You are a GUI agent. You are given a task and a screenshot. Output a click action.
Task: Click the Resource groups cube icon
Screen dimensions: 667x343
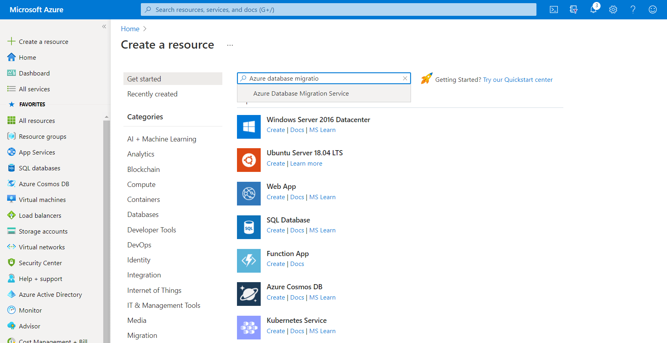click(11, 136)
